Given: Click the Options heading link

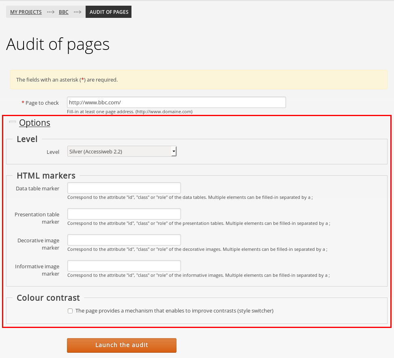Looking at the screenshot, I should pyautogui.click(x=34, y=123).
